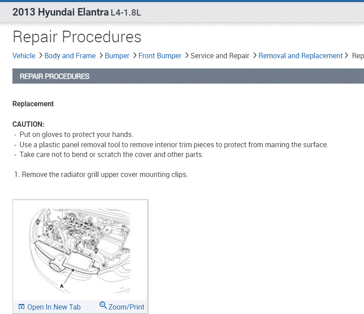Click the Zoom/Print link
This screenshot has height=314, width=364.
[x=126, y=307]
